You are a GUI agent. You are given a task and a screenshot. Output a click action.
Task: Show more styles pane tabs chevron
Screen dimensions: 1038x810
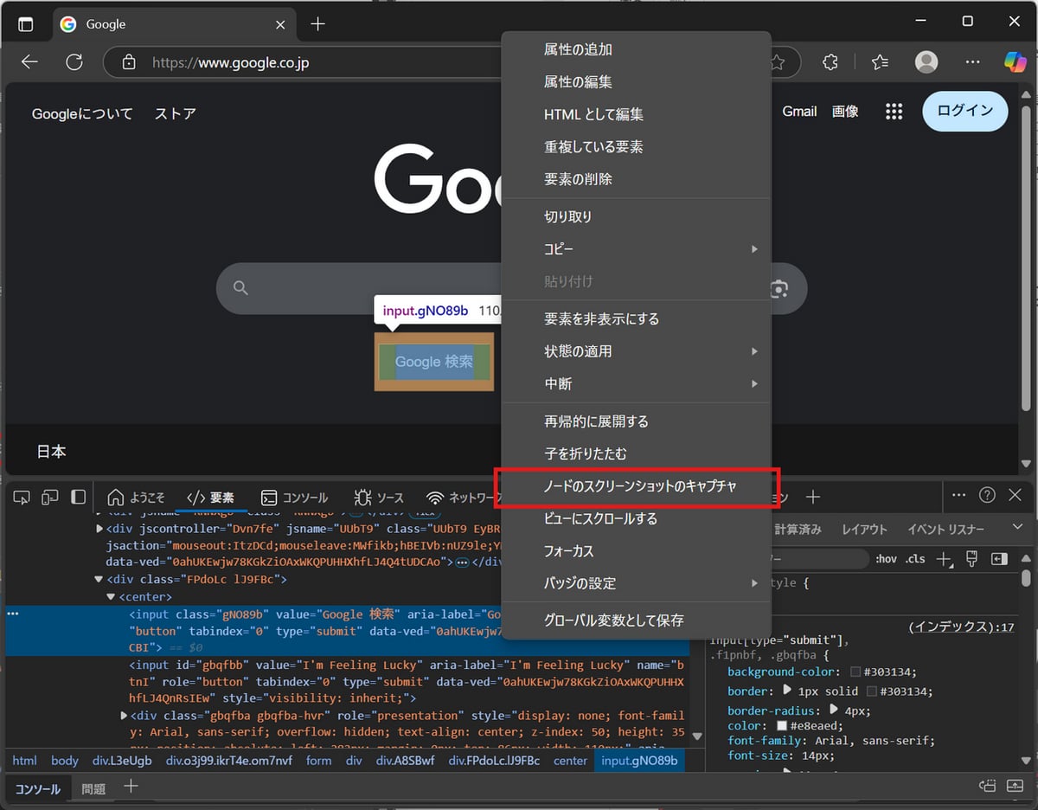pyautogui.click(x=1016, y=528)
